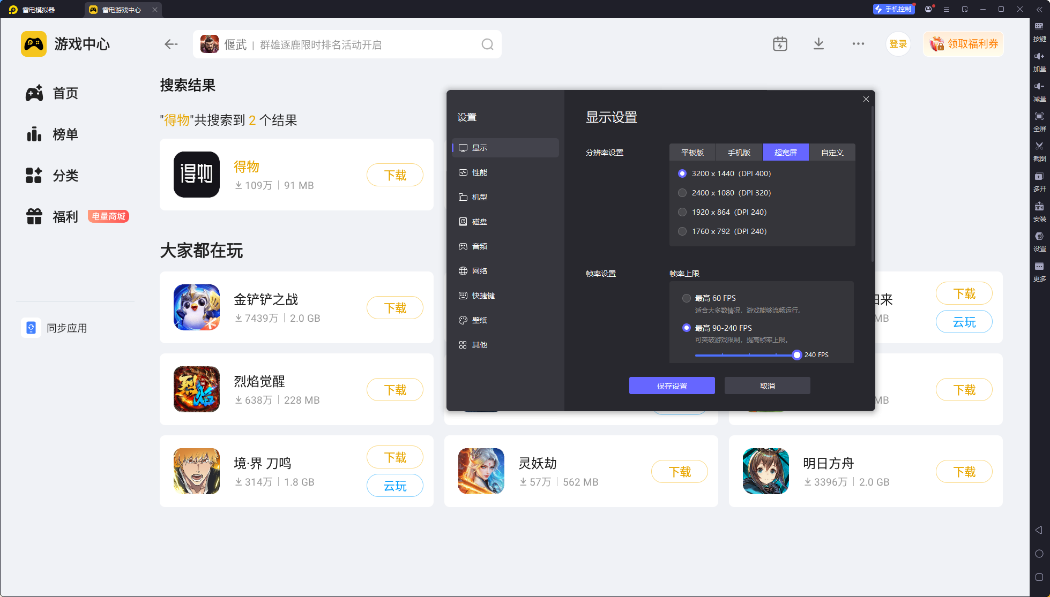Viewport: 1050px width, 597px height.
Task: Expand the 更多 more tools in sidebar
Action: [x=1039, y=267]
